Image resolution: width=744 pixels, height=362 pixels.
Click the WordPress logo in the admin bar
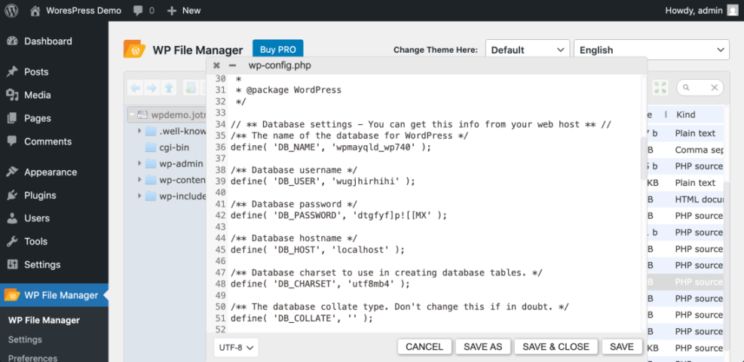[x=11, y=11]
